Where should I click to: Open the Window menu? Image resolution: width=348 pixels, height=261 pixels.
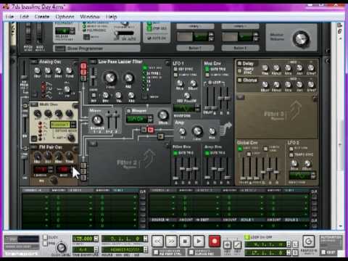(90, 17)
